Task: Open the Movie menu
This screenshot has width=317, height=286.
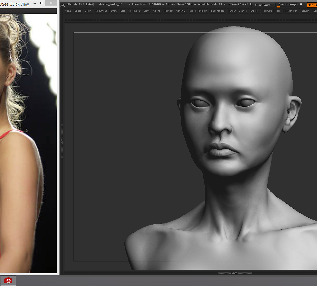Action: (193, 11)
